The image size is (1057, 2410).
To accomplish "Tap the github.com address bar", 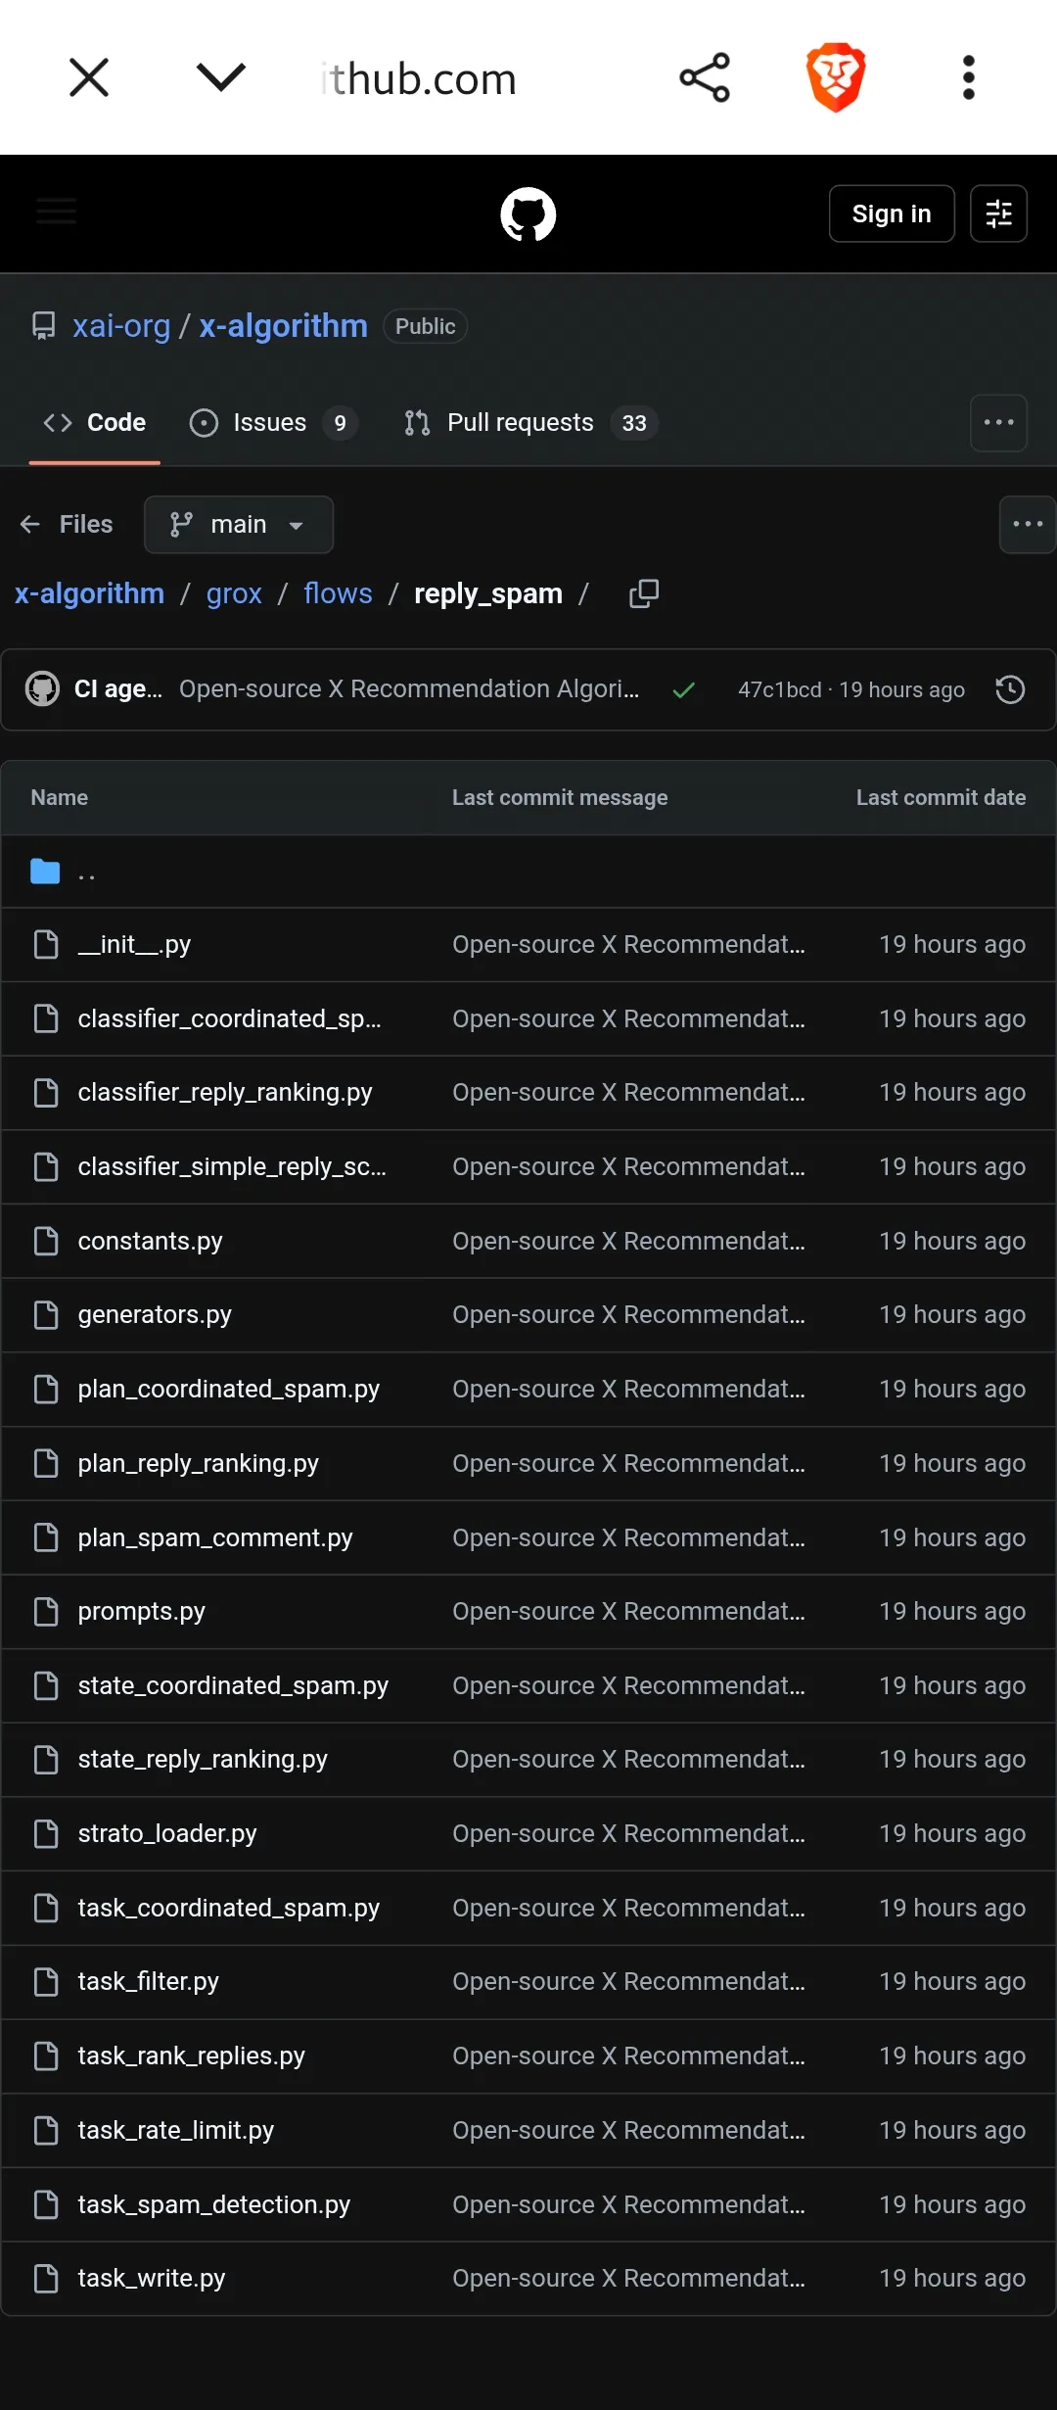I will (x=419, y=78).
